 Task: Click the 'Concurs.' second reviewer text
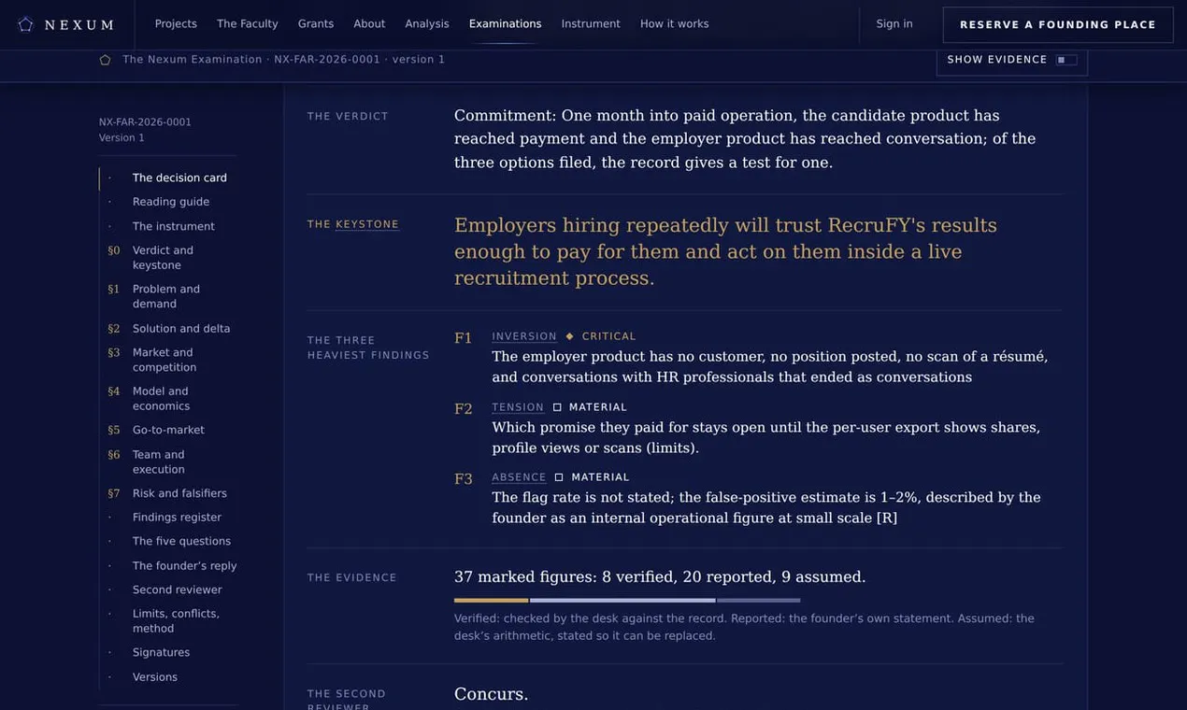[x=492, y=694]
